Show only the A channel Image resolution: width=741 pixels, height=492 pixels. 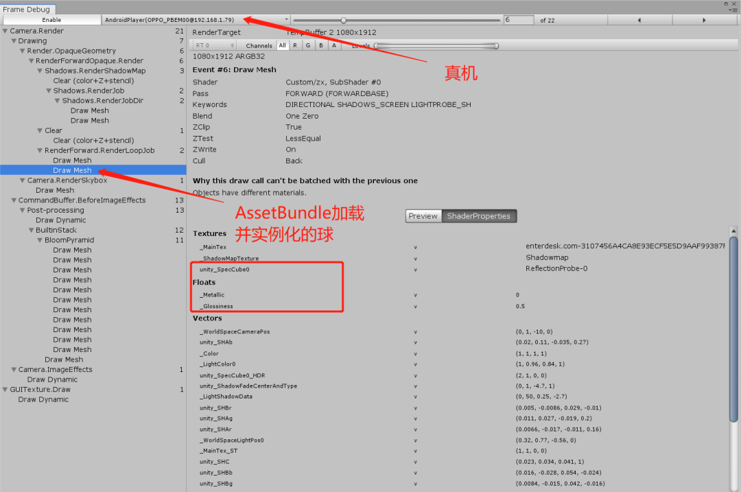point(334,45)
